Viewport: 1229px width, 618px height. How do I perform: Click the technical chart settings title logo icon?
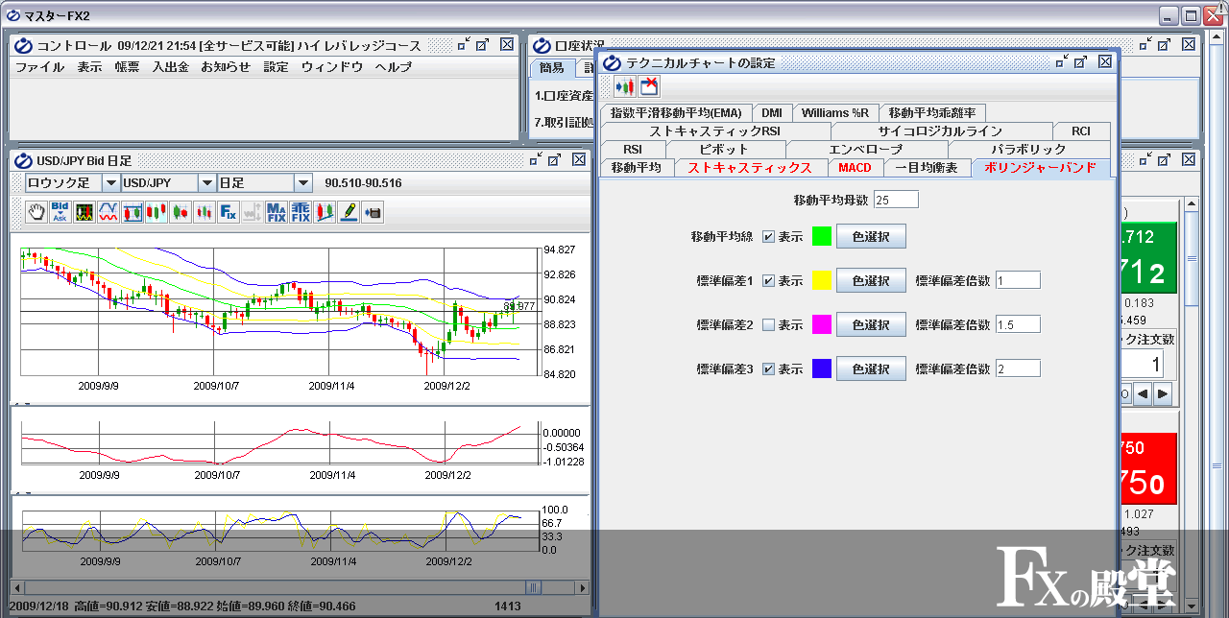[614, 62]
